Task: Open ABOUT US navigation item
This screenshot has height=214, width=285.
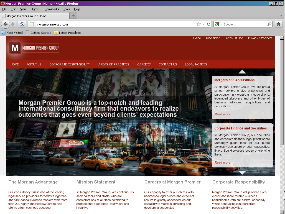Action: 34,64
